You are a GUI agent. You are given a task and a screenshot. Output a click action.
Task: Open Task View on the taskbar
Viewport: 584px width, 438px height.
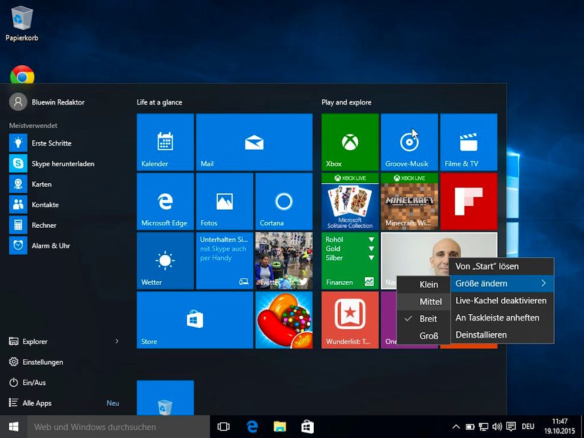223,427
